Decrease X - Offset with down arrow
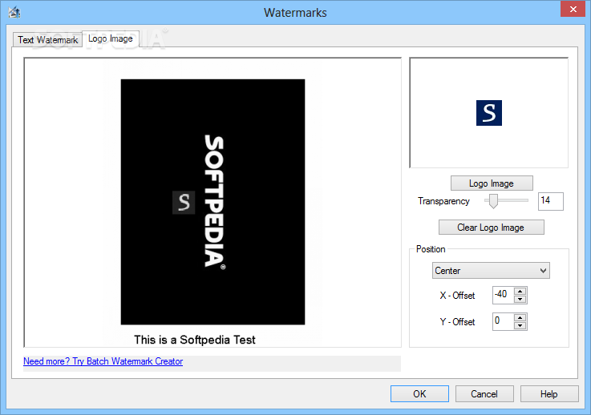The image size is (591, 415). (520, 300)
